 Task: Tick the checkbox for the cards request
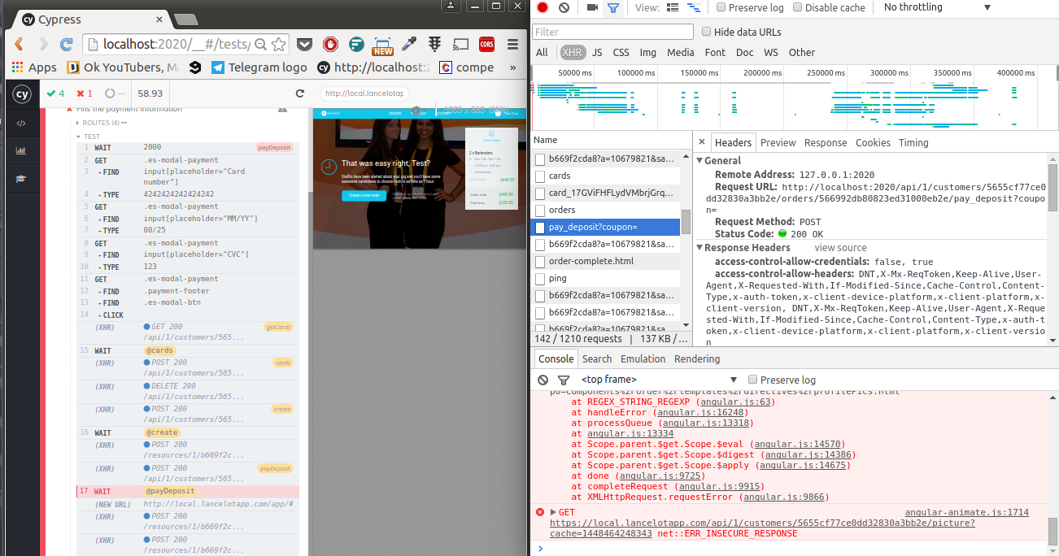coord(540,176)
